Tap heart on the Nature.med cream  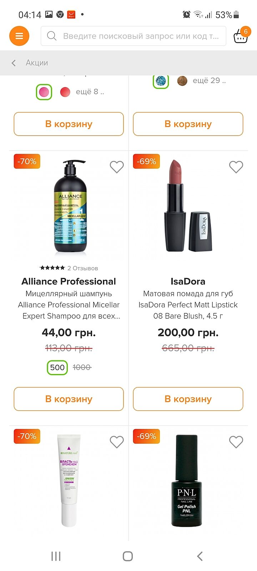coord(117,442)
